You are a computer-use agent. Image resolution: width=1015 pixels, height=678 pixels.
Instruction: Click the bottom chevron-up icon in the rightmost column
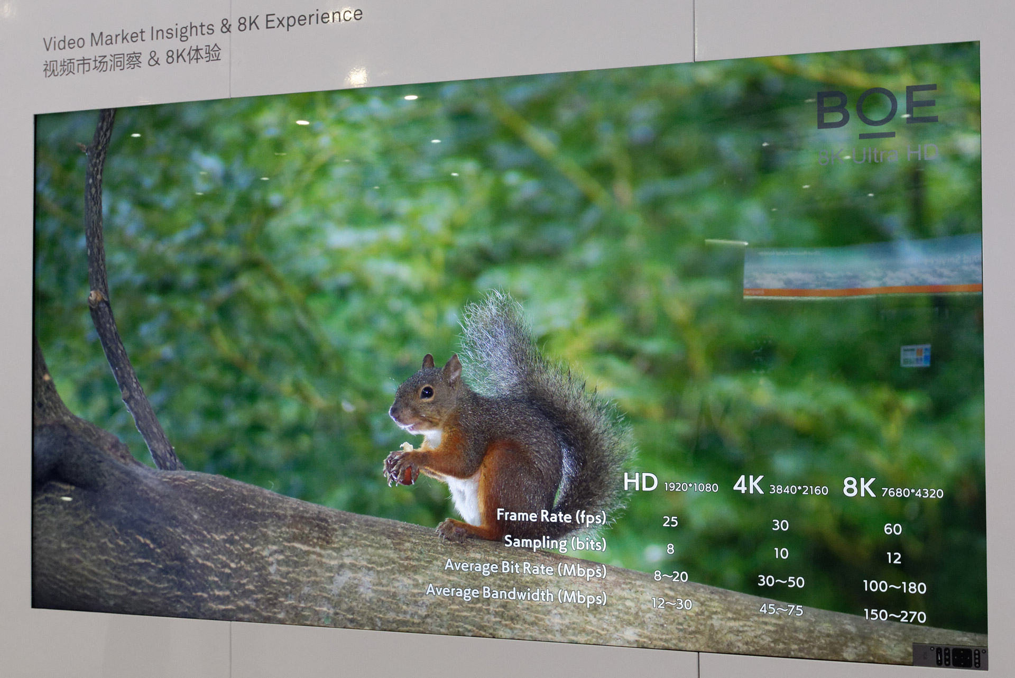(x=977, y=665)
